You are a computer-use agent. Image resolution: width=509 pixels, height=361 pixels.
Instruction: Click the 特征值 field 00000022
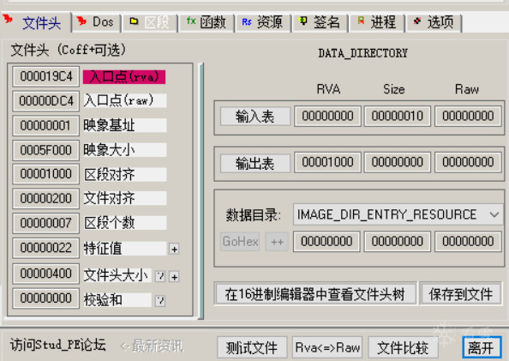(x=45, y=248)
